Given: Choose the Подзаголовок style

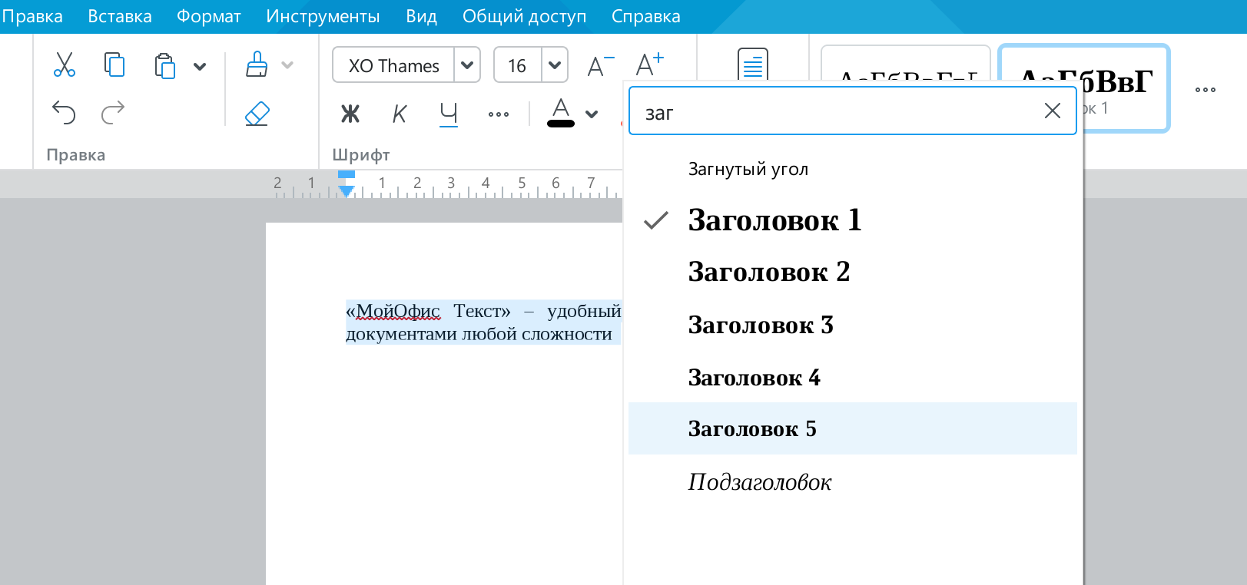Looking at the screenshot, I should point(759,482).
